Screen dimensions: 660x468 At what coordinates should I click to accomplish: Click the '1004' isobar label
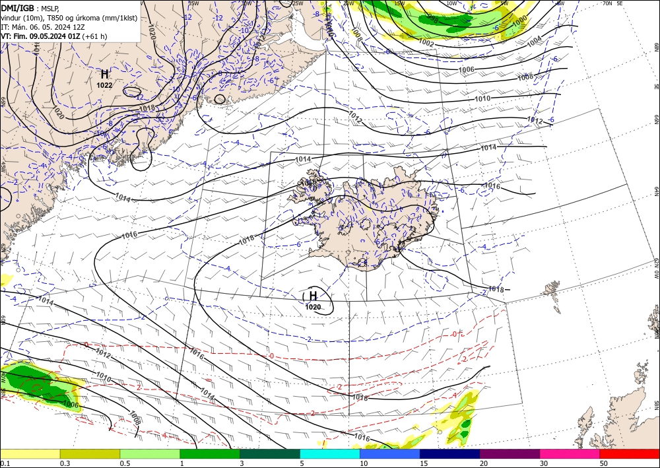click(x=535, y=41)
